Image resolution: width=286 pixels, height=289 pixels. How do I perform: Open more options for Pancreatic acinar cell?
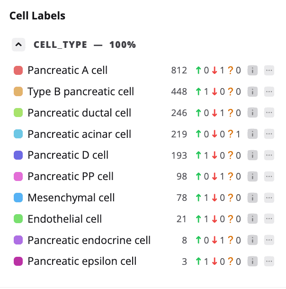click(x=269, y=135)
